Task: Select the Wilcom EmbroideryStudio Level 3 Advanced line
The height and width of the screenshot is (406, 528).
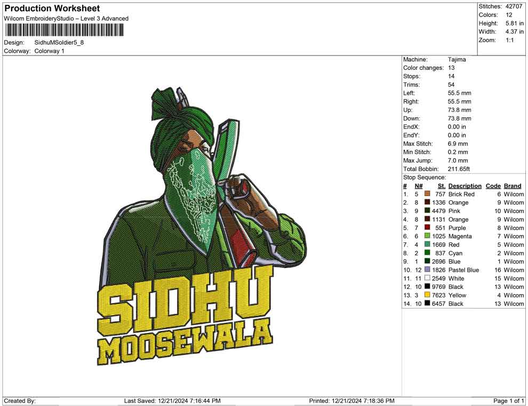Action: (66, 19)
